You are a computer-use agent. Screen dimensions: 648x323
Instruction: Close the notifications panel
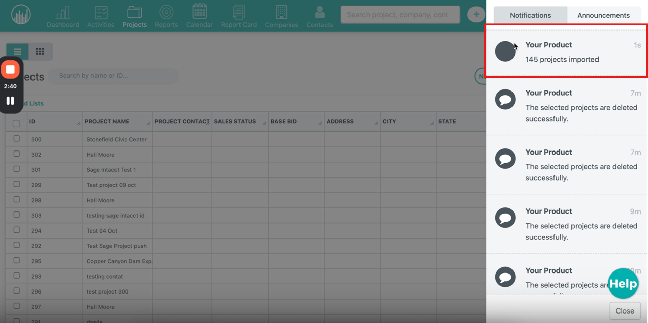click(625, 311)
